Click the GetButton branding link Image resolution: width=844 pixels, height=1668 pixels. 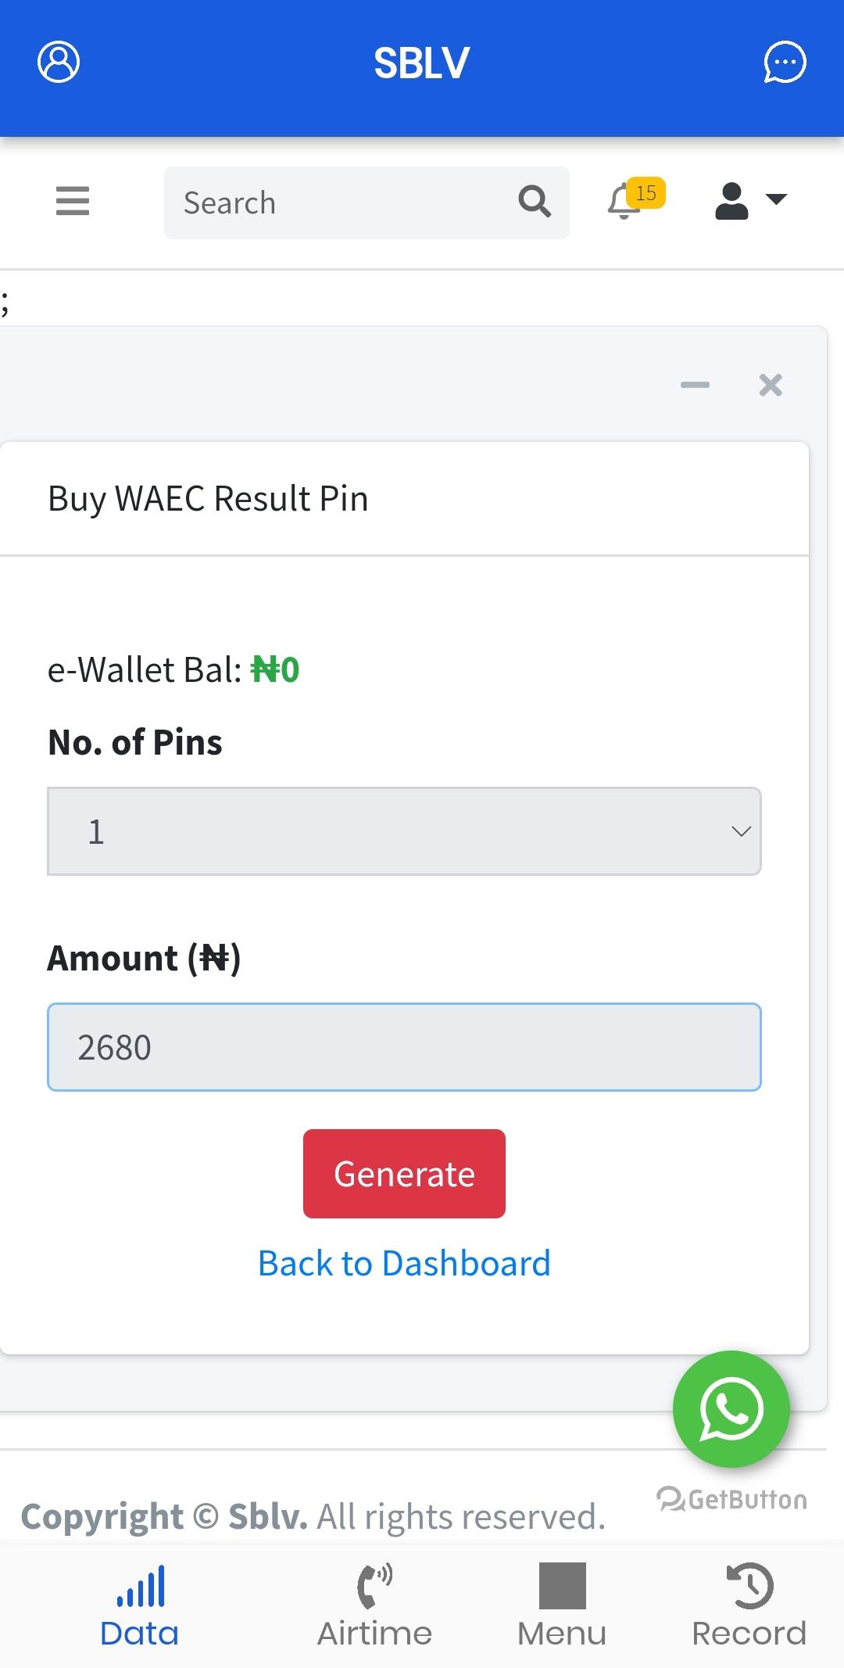732,1499
